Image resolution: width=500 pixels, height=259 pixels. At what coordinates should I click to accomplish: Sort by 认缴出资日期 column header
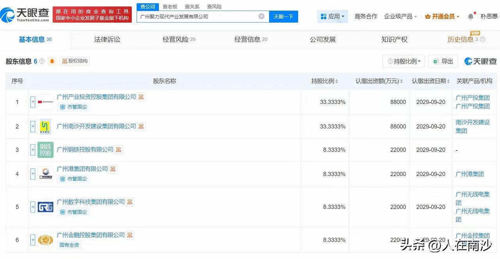431,81
